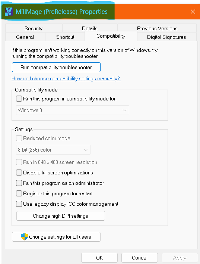Click Change high DPI settings button

pos(61,216)
